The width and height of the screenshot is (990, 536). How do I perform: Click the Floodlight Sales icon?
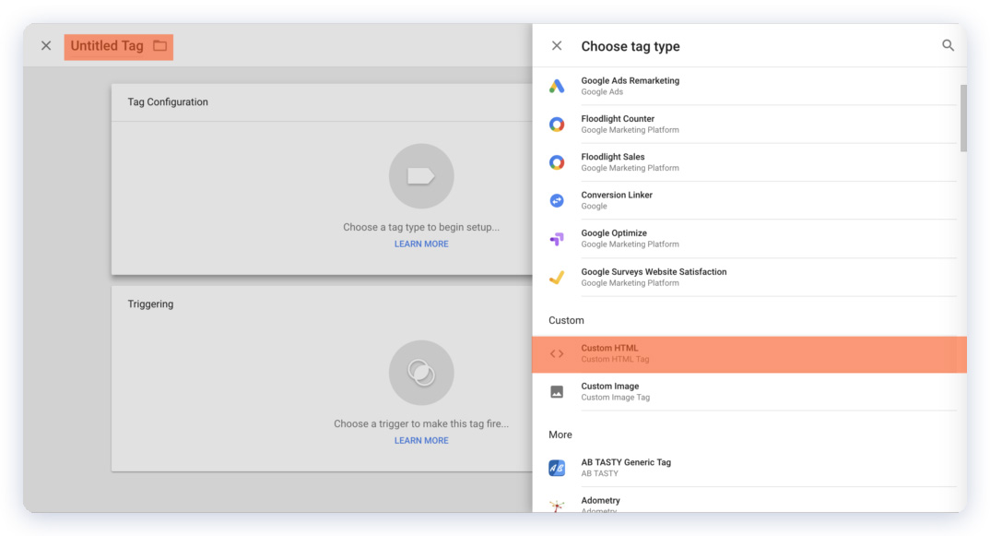click(x=557, y=162)
